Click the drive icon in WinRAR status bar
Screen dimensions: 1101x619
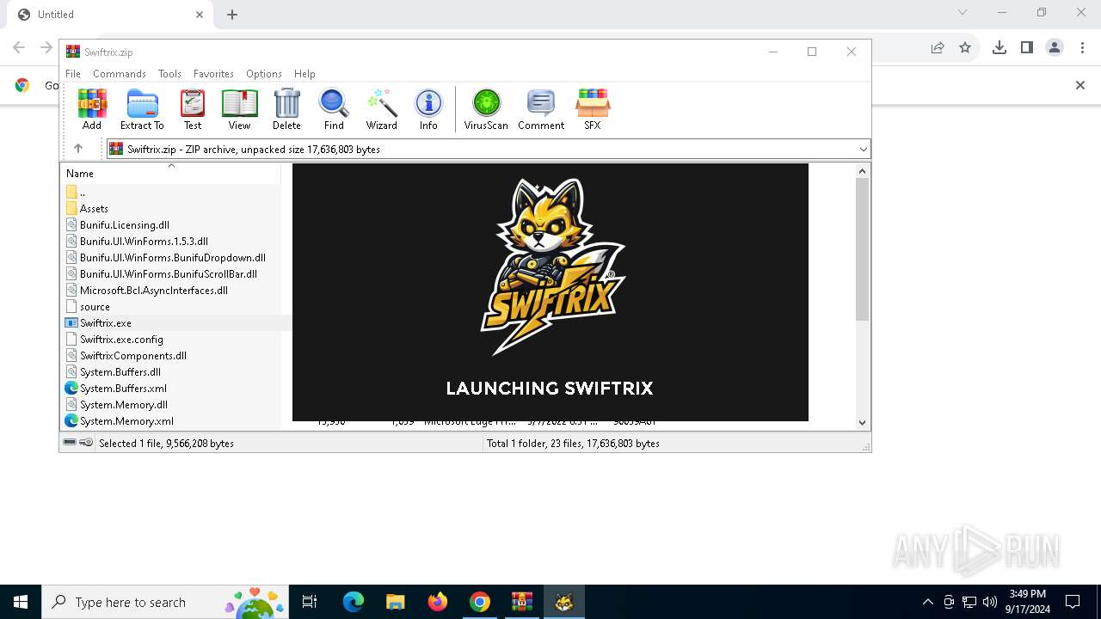click(70, 443)
